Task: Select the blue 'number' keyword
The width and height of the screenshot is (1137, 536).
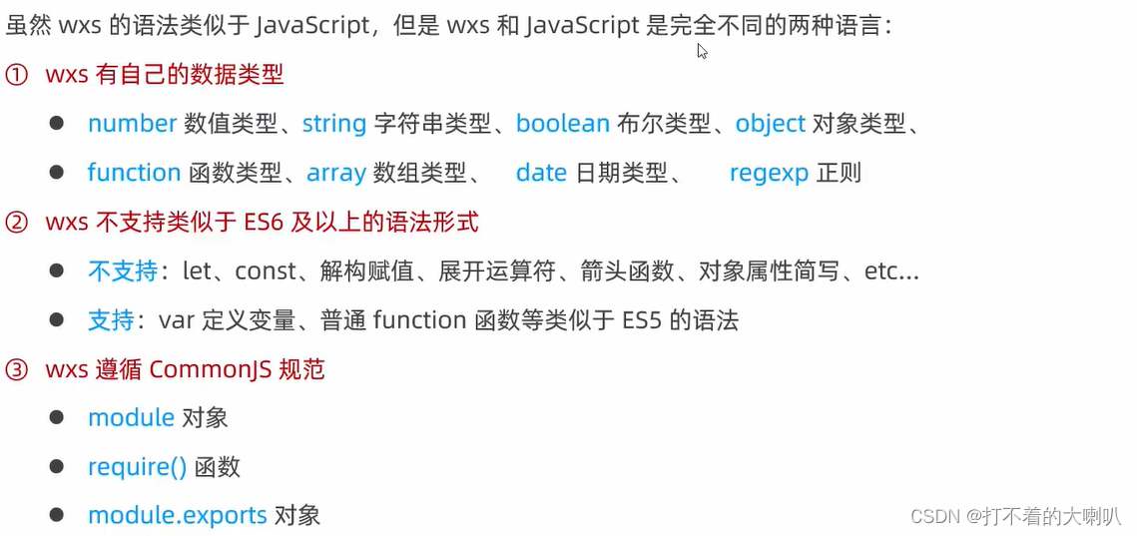Action: 132,124
